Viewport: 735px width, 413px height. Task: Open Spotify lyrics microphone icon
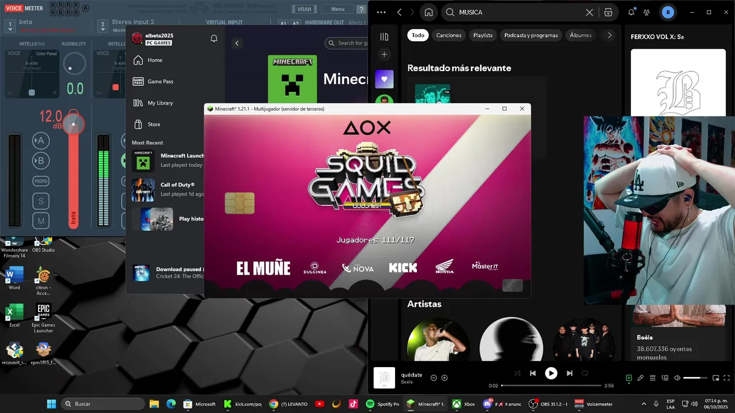point(640,378)
